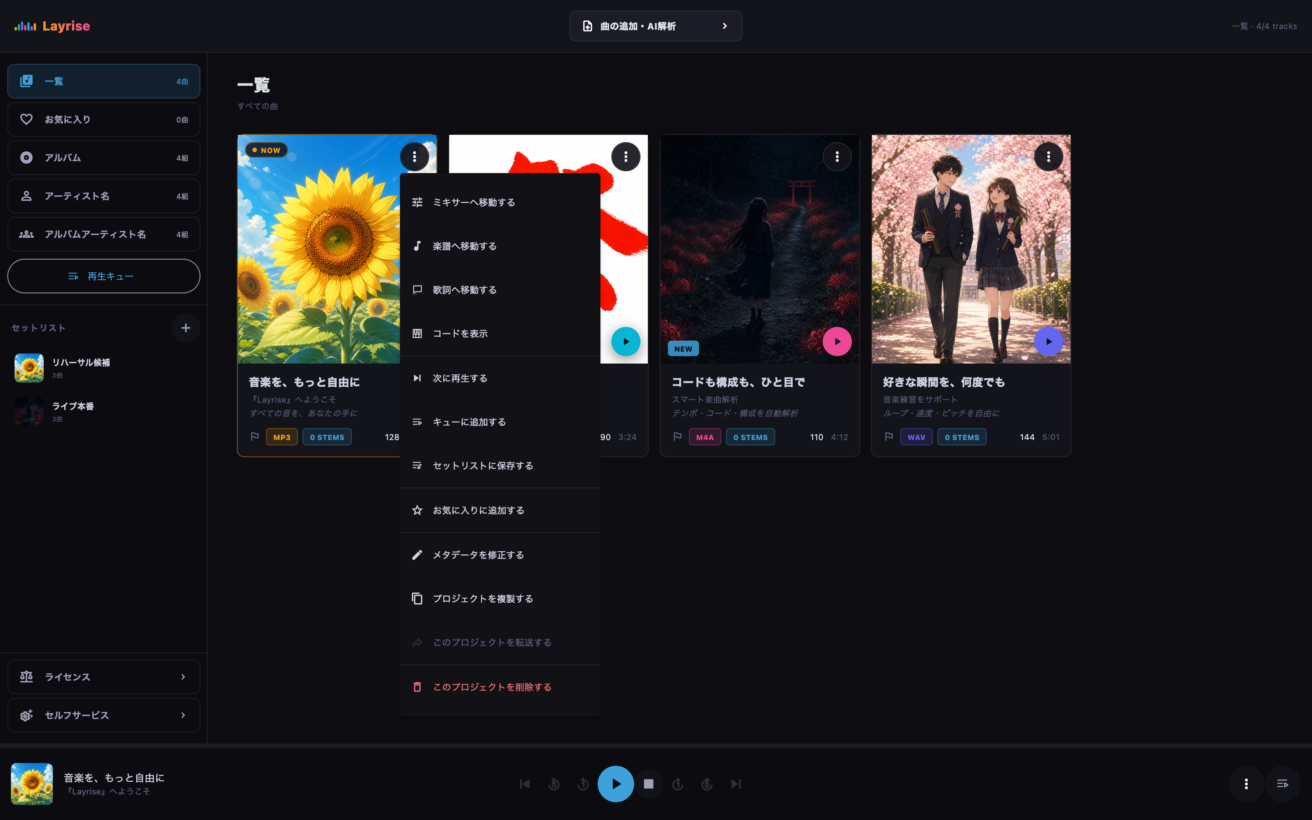Choose このプロジェクトを削除する menu item
The width and height of the screenshot is (1312, 820).
(500, 687)
